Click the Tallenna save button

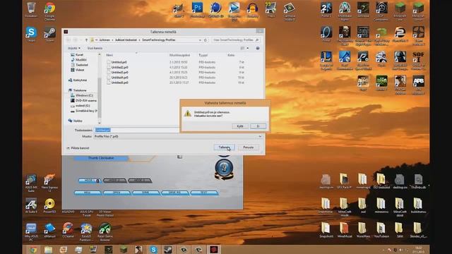224,147
